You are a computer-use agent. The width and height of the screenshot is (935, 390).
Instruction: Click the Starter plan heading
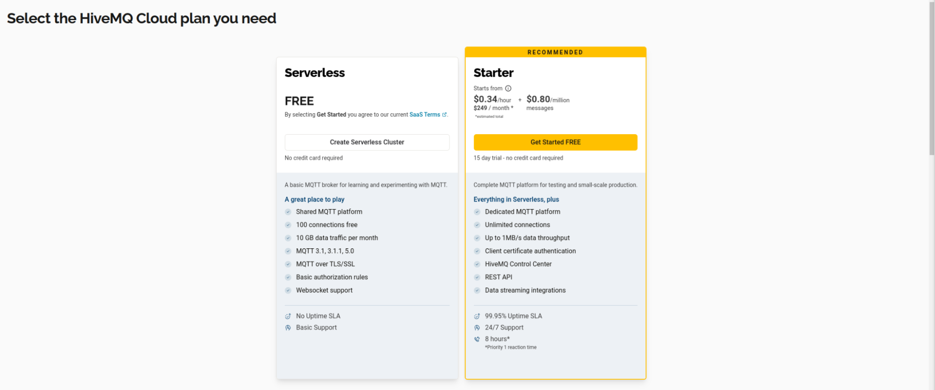(493, 73)
